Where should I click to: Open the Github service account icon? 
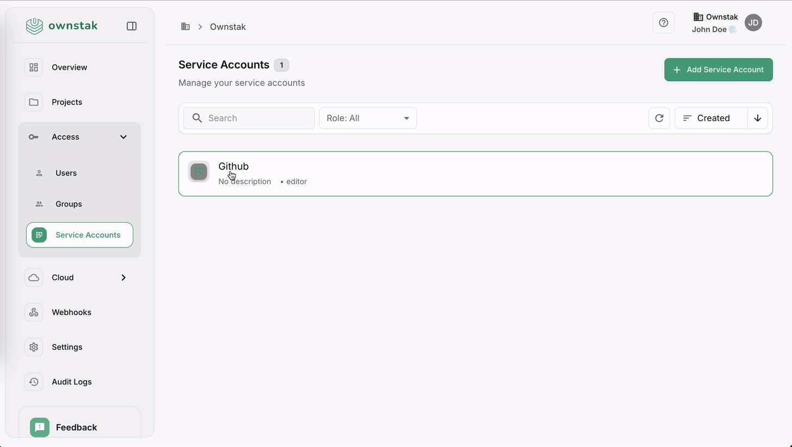199,172
